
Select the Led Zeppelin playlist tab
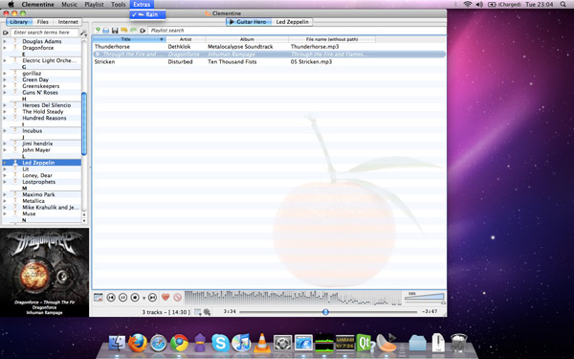point(292,22)
